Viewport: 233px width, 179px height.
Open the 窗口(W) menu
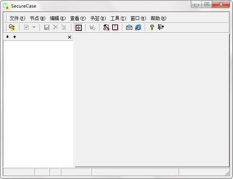point(138,18)
